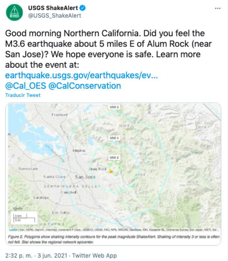Open the @Cal_OES mention
Viewport: 228px width, 261px height.
coord(25,86)
